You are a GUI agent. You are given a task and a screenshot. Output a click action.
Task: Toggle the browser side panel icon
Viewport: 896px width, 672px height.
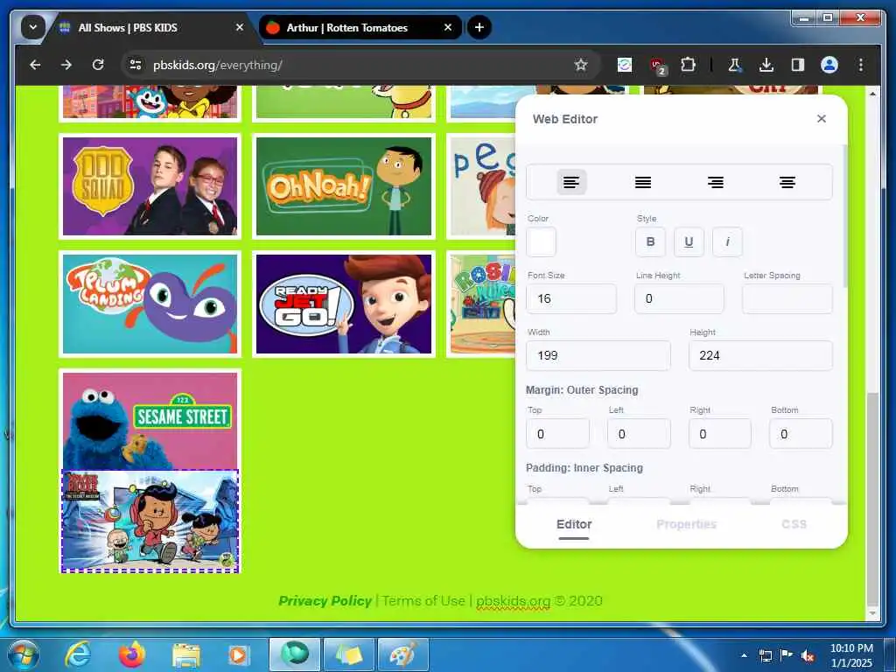click(x=798, y=65)
